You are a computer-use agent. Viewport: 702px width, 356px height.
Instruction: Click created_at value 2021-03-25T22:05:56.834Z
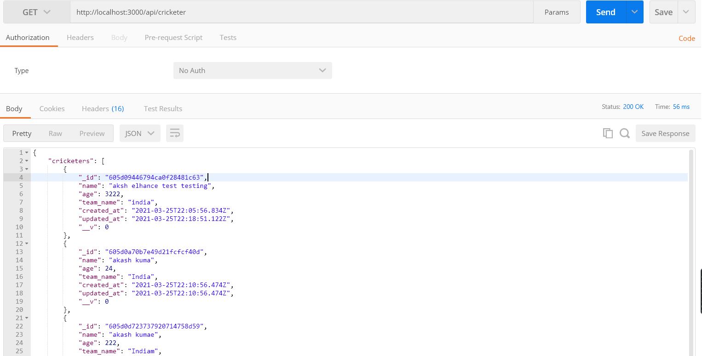pyautogui.click(x=181, y=210)
